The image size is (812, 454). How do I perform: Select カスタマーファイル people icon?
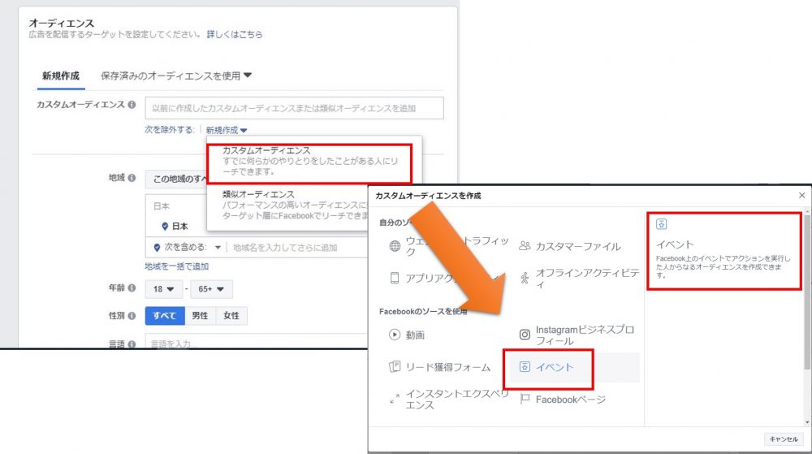tap(525, 246)
